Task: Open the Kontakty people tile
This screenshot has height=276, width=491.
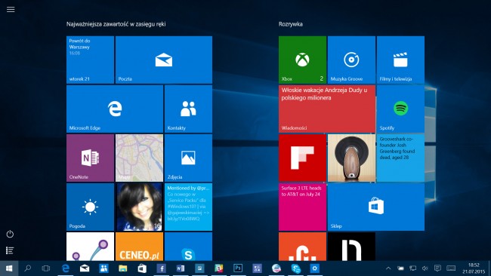Action: pyautogui.click(x=188, y=109)
